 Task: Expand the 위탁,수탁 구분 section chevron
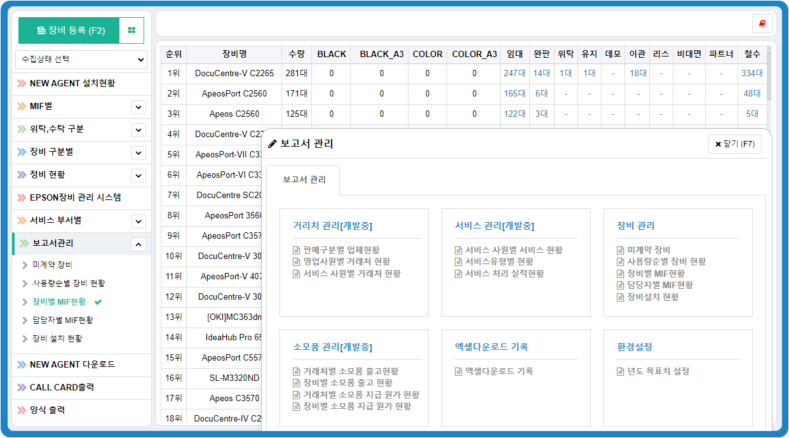click(138, 130)
